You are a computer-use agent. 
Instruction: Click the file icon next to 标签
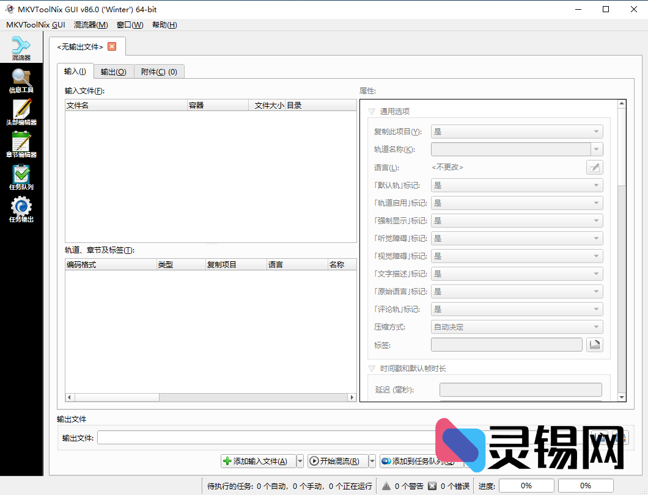pos(594,344)
